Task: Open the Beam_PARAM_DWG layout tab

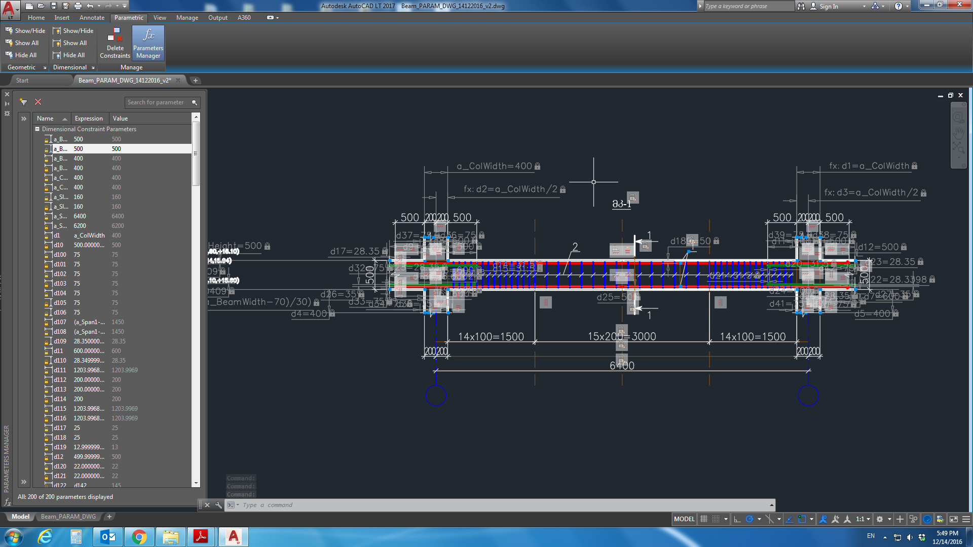Action: pos(68,517)
